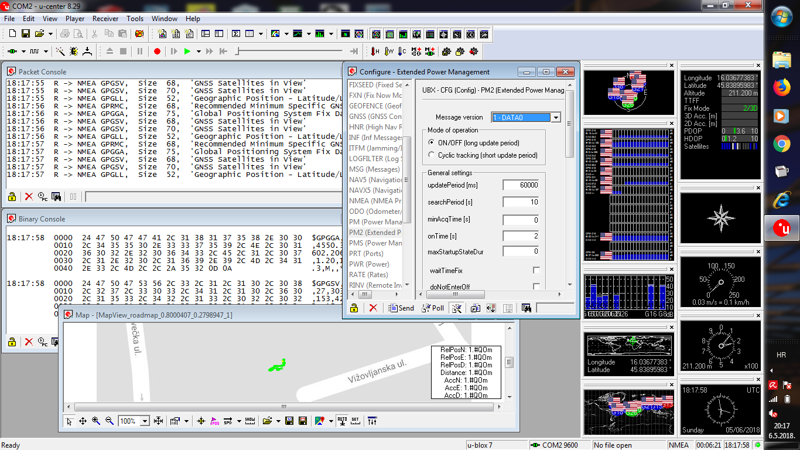The image size is (800, 450).
Task: Click the SET ruler icon on Map toolbar
Action: click(x=355, y=421)
